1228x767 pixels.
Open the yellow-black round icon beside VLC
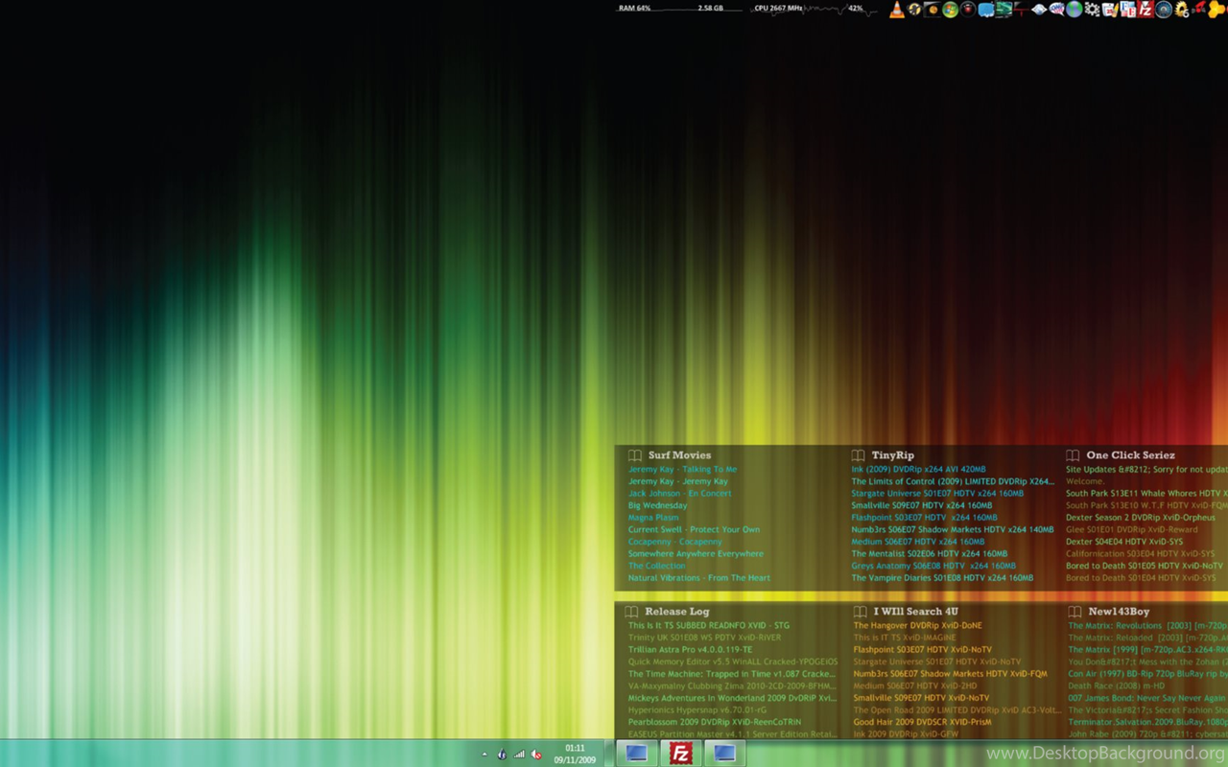[x=914, y=10]
